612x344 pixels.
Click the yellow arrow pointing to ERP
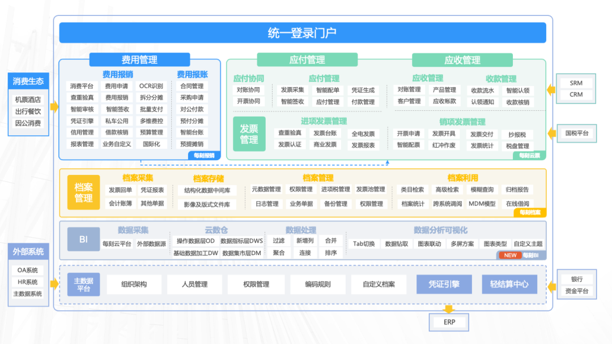click(x=450, y=308)
